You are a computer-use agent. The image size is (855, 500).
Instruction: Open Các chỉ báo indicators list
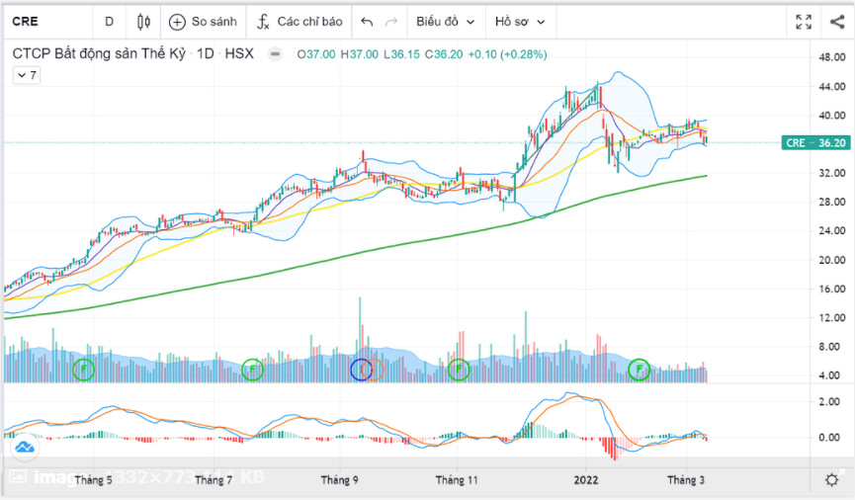(x=299, y=22)
